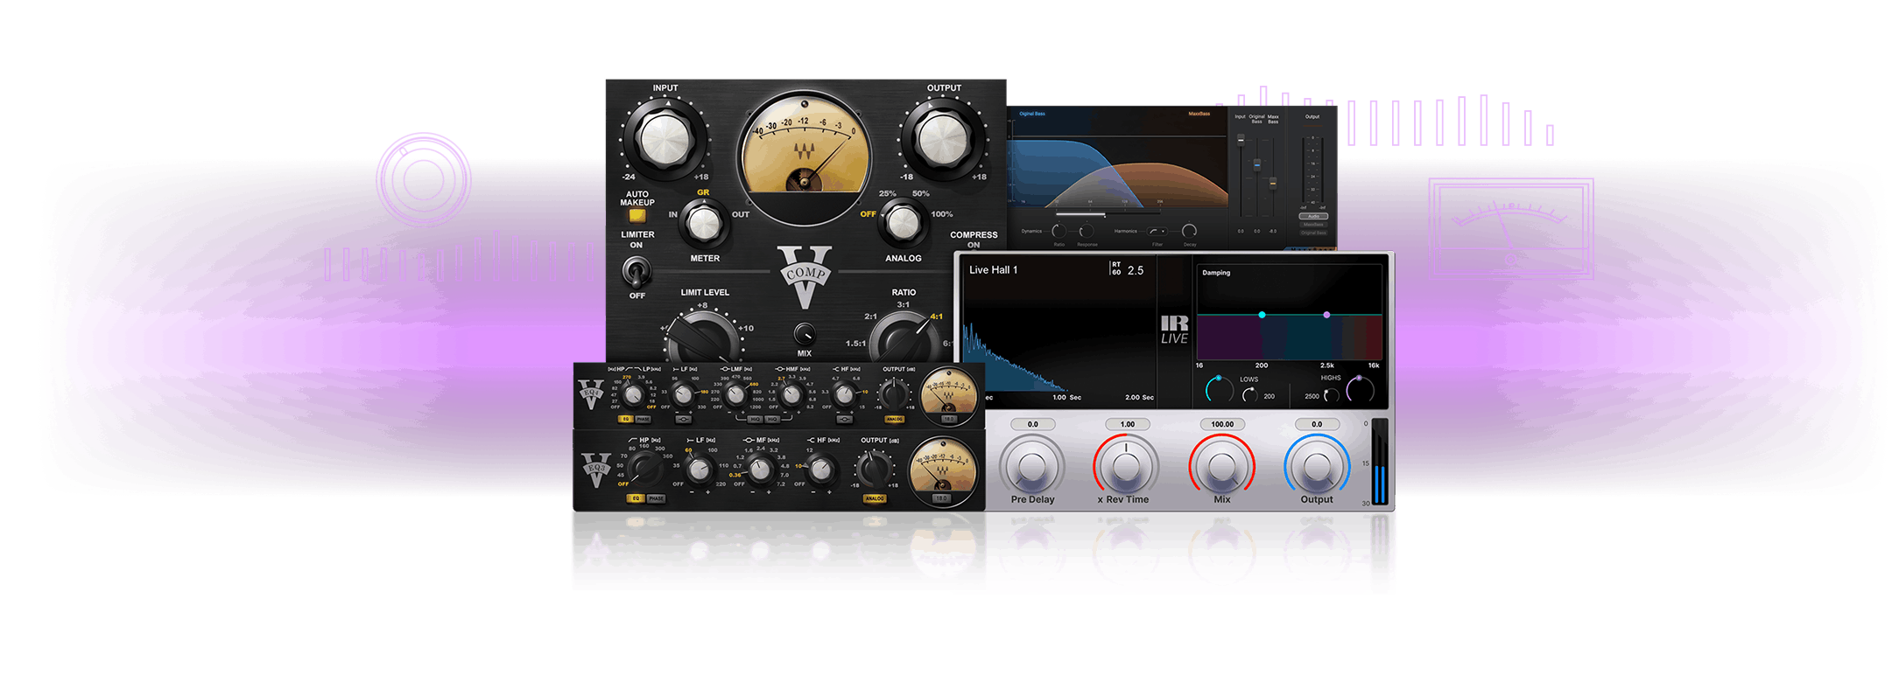Click the Pre Delay knob in IR-Live

click(1032, 467)
